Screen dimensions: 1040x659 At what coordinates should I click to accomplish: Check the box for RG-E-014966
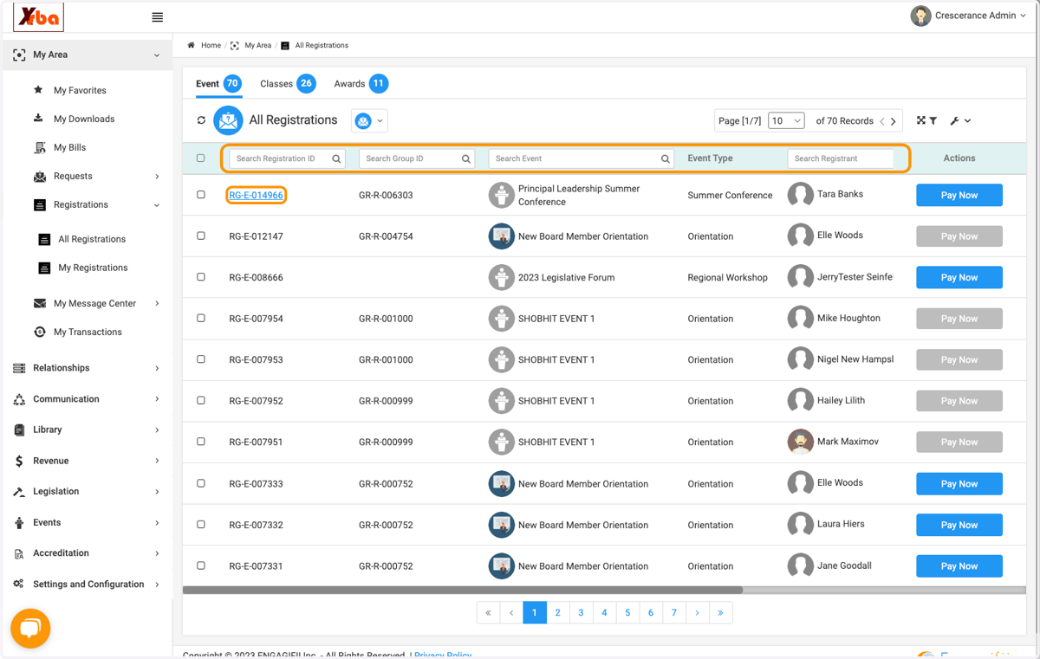(x=201, y=195)
